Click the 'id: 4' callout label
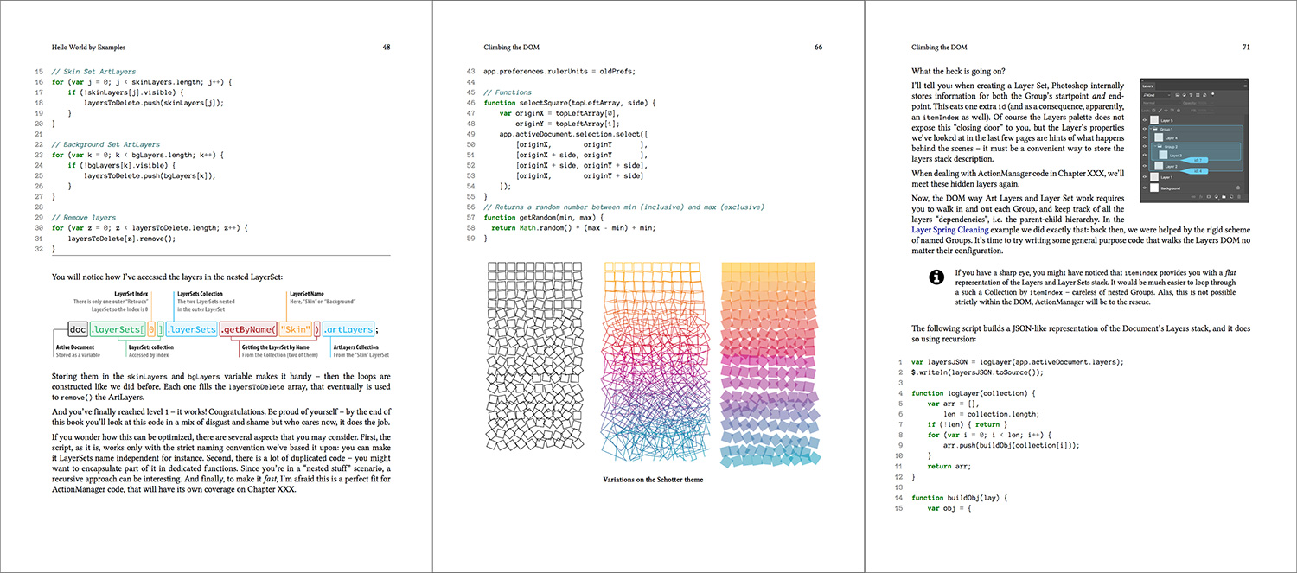This screenshot has width=1297, height=573. (1195, 171)
